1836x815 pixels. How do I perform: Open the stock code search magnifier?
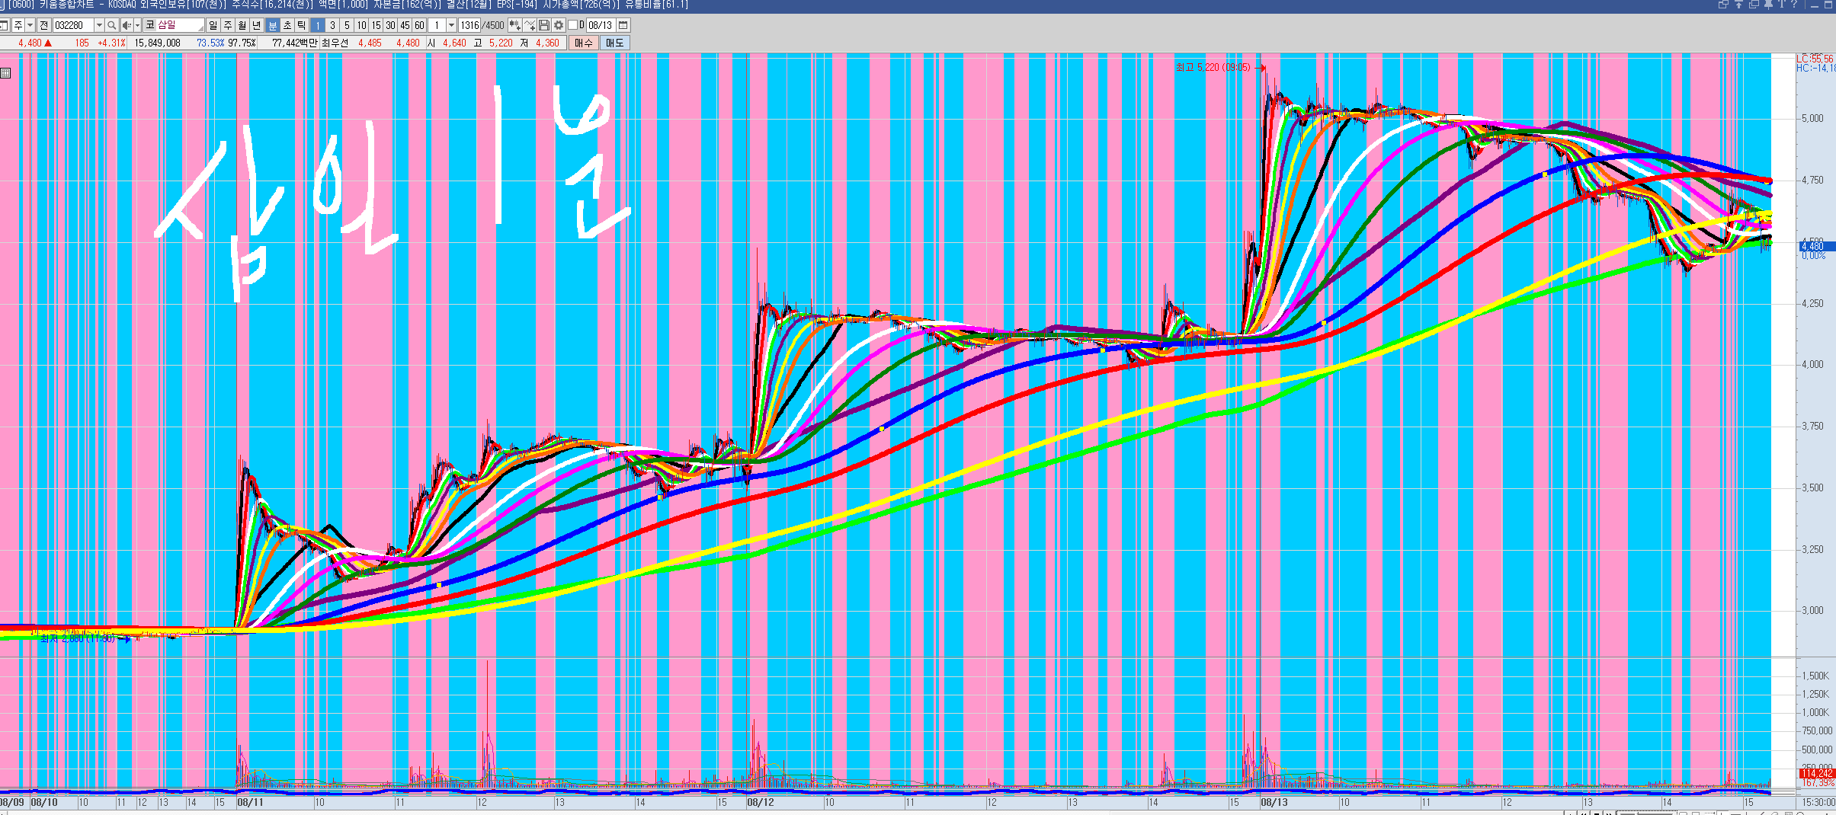(111, 25)
